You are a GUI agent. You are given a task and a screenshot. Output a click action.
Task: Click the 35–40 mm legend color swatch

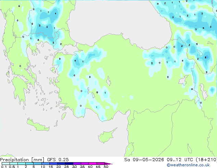point(85,164)
